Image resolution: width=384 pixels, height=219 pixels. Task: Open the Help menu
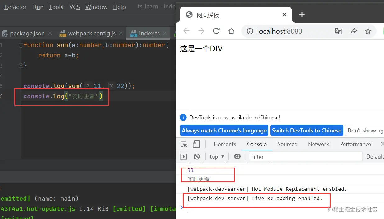coord(119,7)
